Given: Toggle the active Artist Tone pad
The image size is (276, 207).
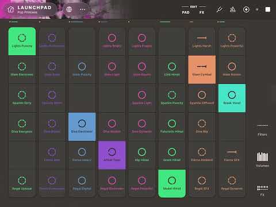Looking at the screenshot, I should pos(112,155).
